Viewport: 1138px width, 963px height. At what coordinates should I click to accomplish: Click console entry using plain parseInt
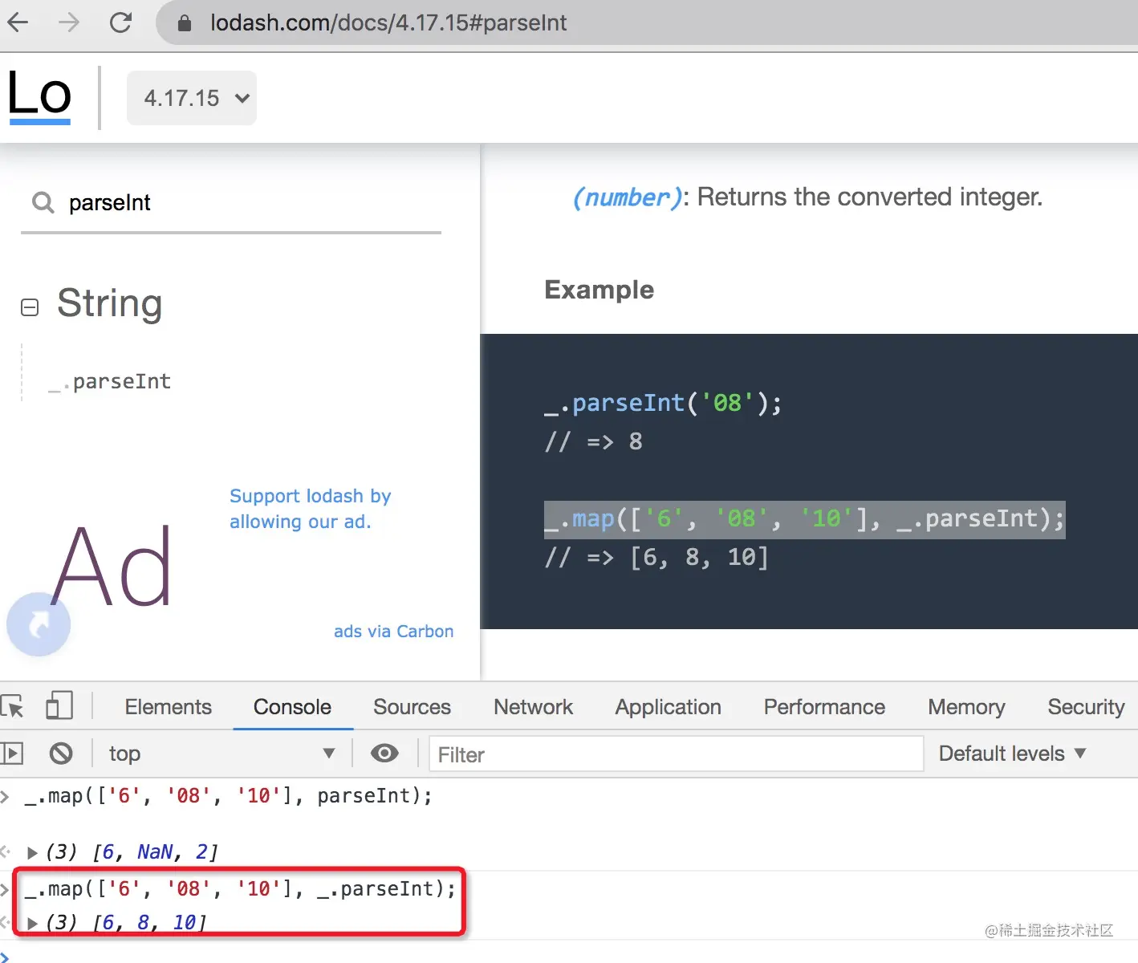pos(229,796)
